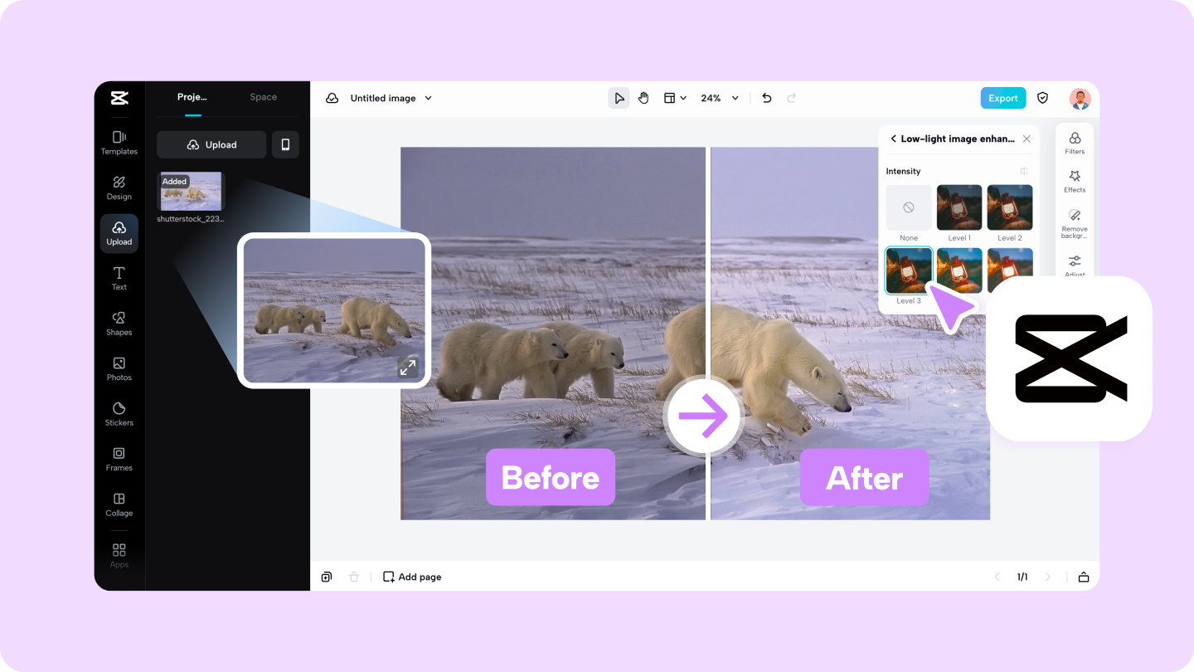
Task: Select the shutterstock polar bear thumbnail
Action: pos(191,190)
